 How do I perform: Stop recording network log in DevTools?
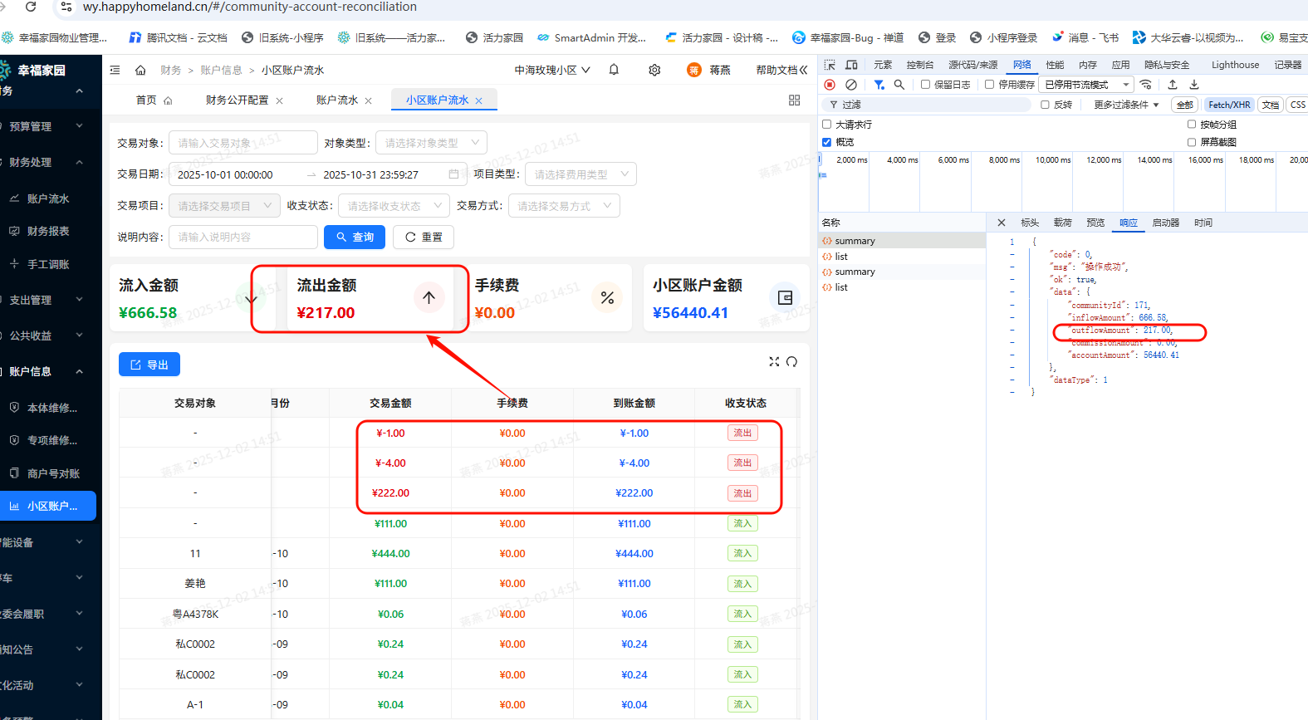[830, 85]
